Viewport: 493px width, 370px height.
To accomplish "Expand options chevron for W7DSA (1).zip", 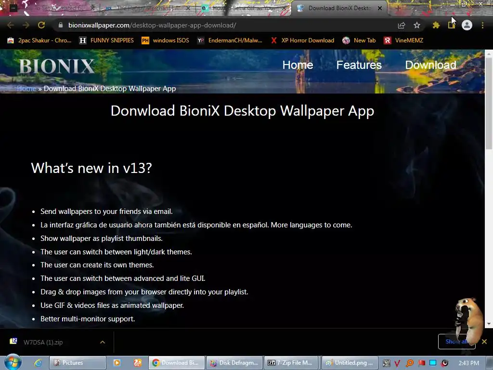I will 103,342.
